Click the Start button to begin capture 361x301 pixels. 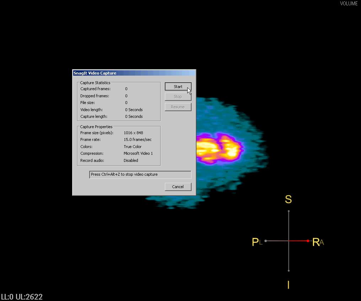178,87
